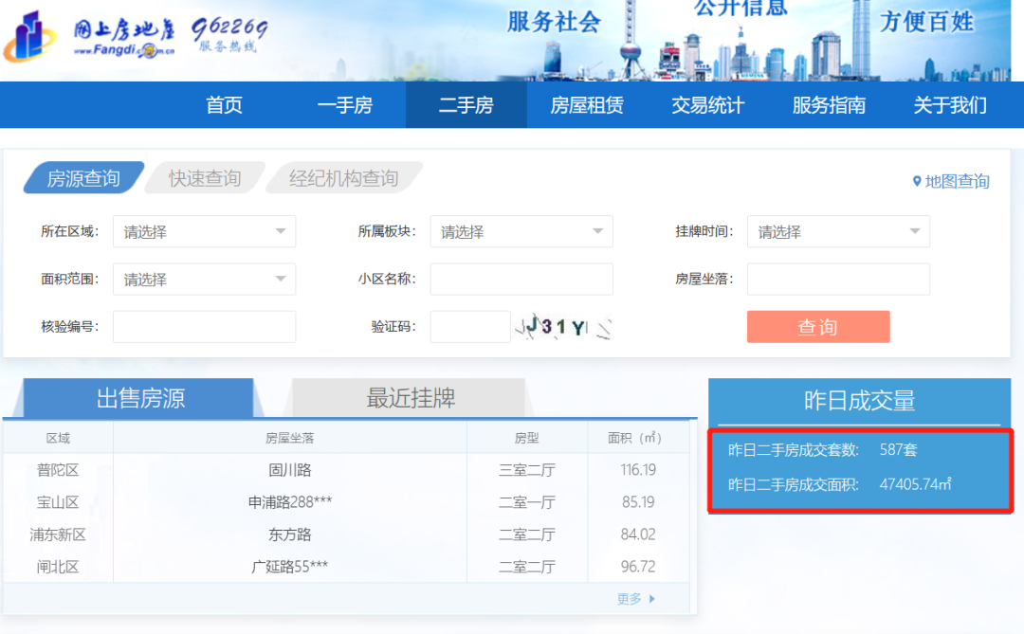Select the 经纪机构查询 tab

pos(343,177)
